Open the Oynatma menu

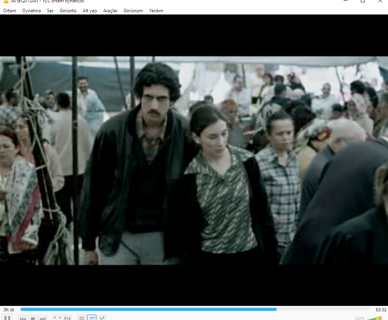pyautogui.click(x=31, y=11)
